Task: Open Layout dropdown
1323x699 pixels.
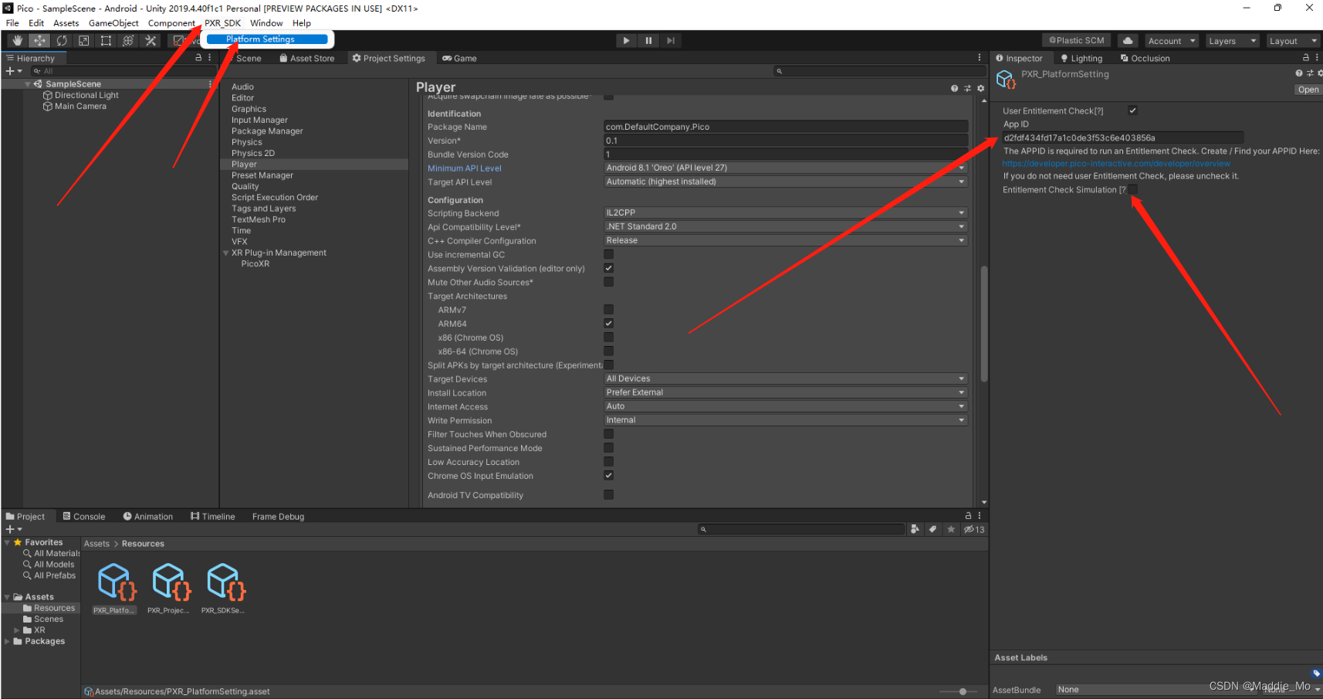Action: click(x=1293, y=41)
